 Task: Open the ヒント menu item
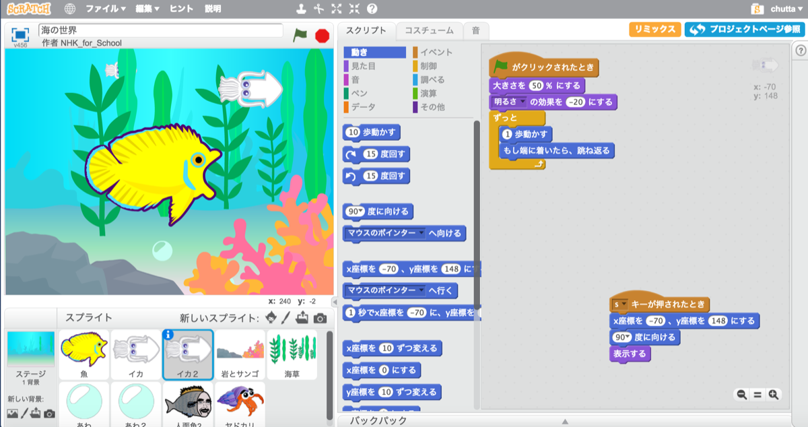click(x=181, y=9)
